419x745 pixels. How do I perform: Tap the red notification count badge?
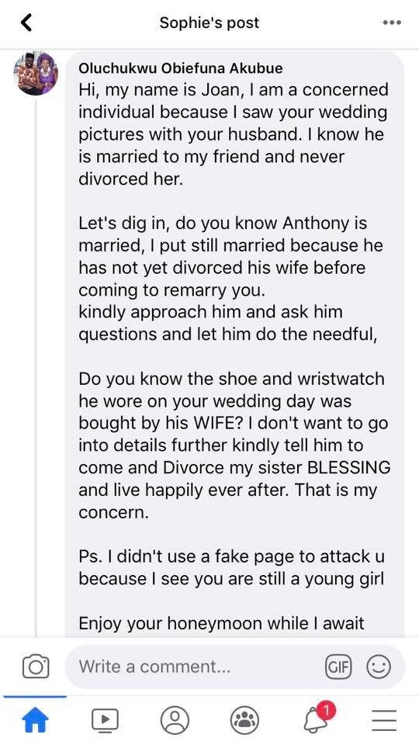(x=326, y=711)
